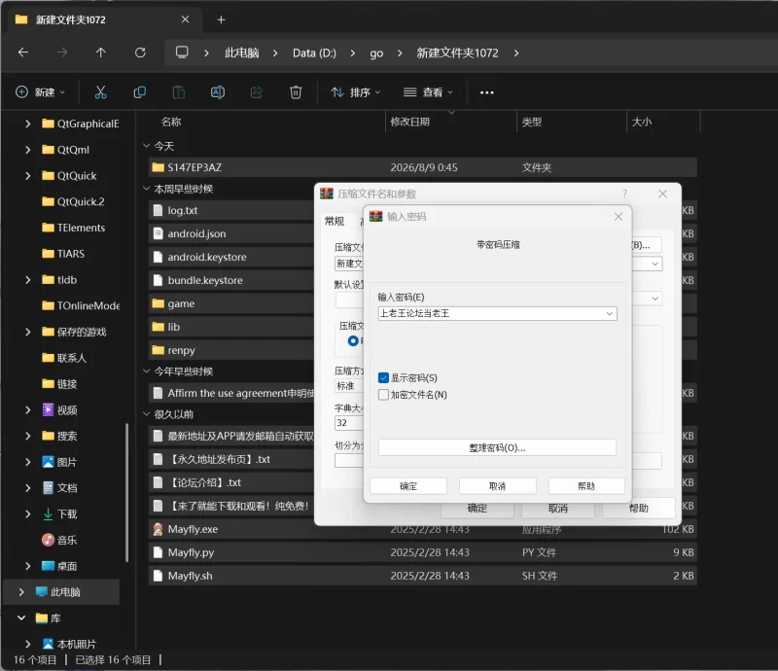Screen dimensions: 778x671
Task: Collapse the 库 library tree node
Action: (21, 618)
